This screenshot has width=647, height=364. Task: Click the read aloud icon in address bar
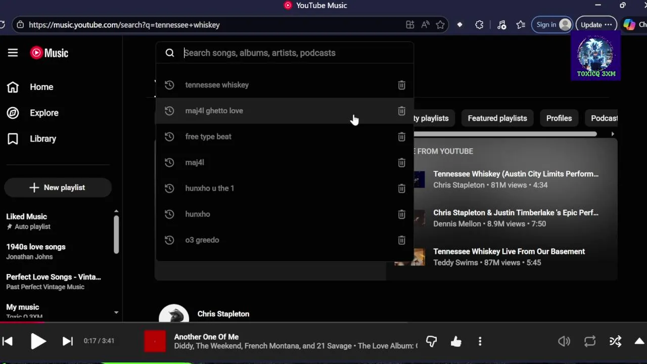click(425, 25)
